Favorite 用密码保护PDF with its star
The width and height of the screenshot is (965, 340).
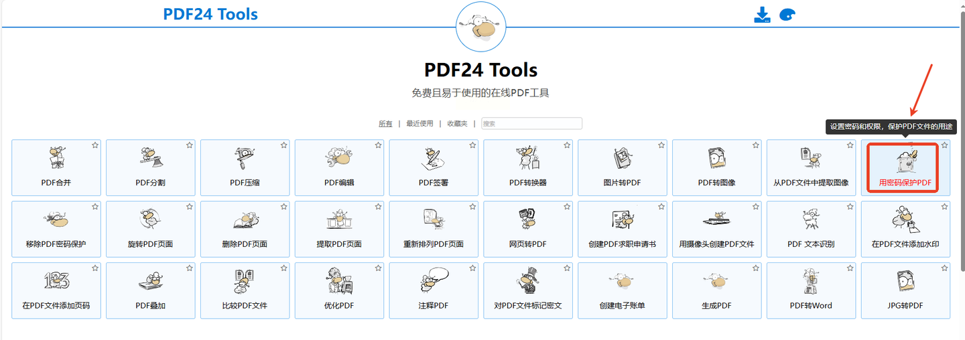(x=945, y=145)
